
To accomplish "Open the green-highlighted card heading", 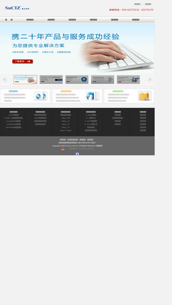I will coord(118,91).
